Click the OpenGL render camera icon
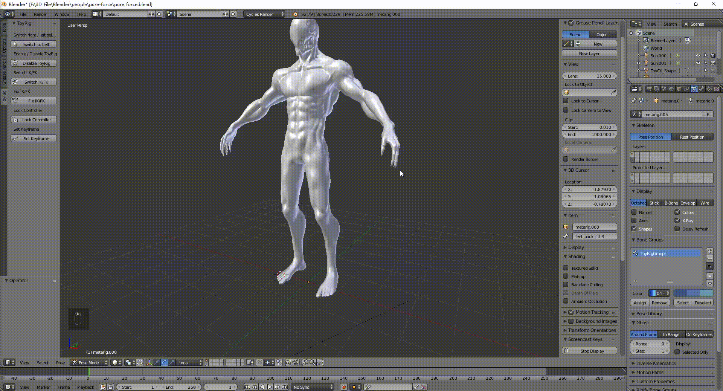This screenshot has width=723, height=391. 288,363
